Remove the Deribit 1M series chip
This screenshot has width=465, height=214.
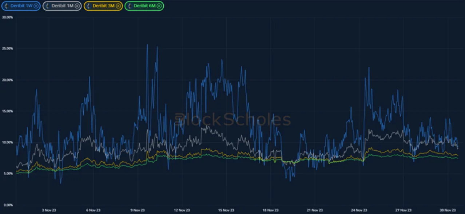[x=77, y=6]
